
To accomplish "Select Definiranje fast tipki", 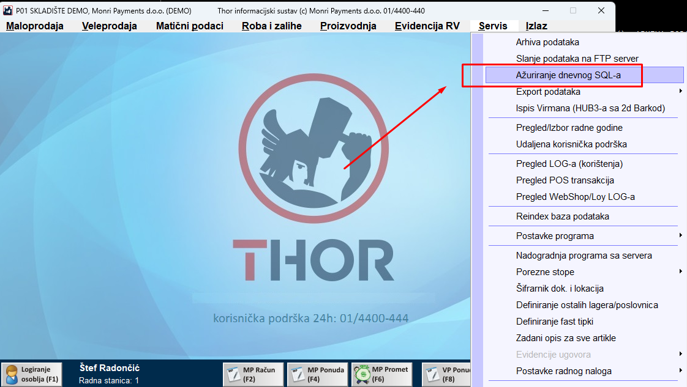I will [x=585, y=322].
